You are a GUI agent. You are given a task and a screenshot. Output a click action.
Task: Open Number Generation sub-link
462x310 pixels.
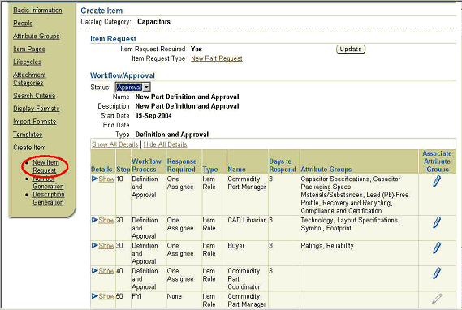coord(48,183)
